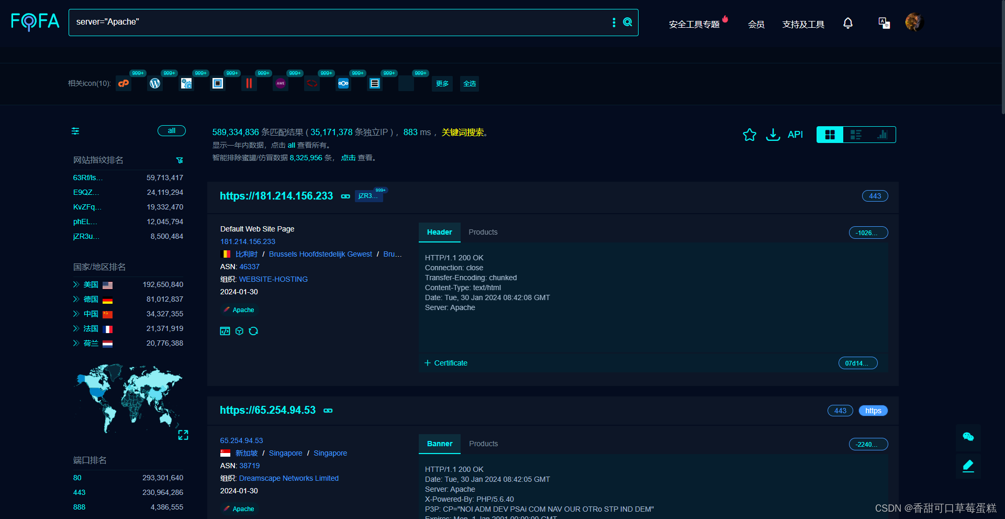Open the notification bell

848,23
